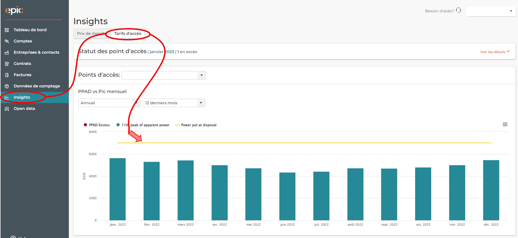Click the Contrats document icon
Screen dimensions: 518x238
point(7,64)
